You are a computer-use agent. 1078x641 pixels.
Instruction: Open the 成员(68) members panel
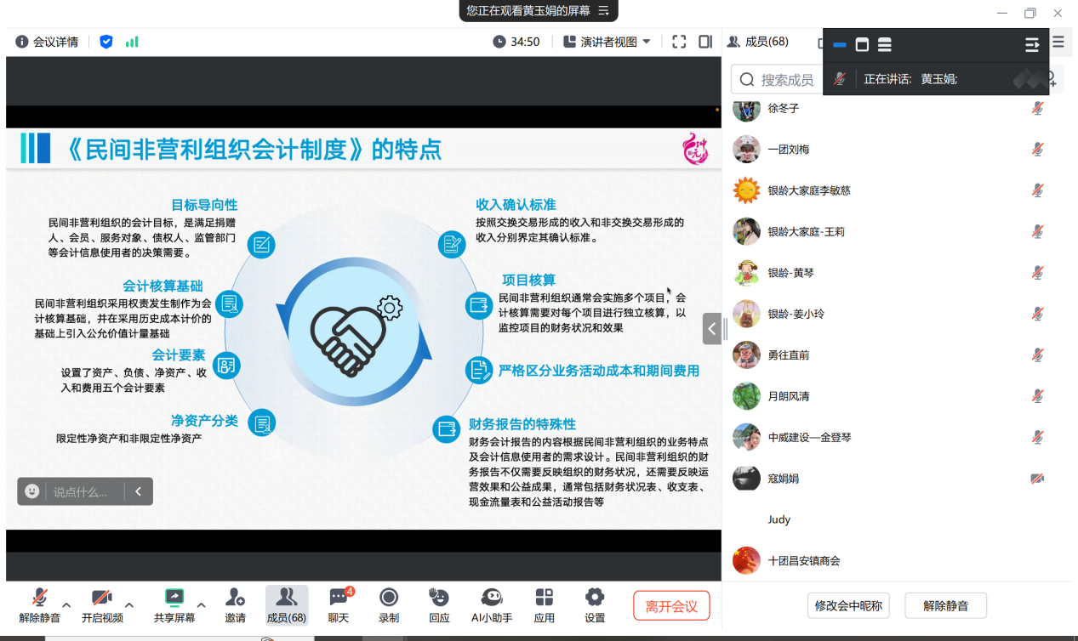[287, 604]
